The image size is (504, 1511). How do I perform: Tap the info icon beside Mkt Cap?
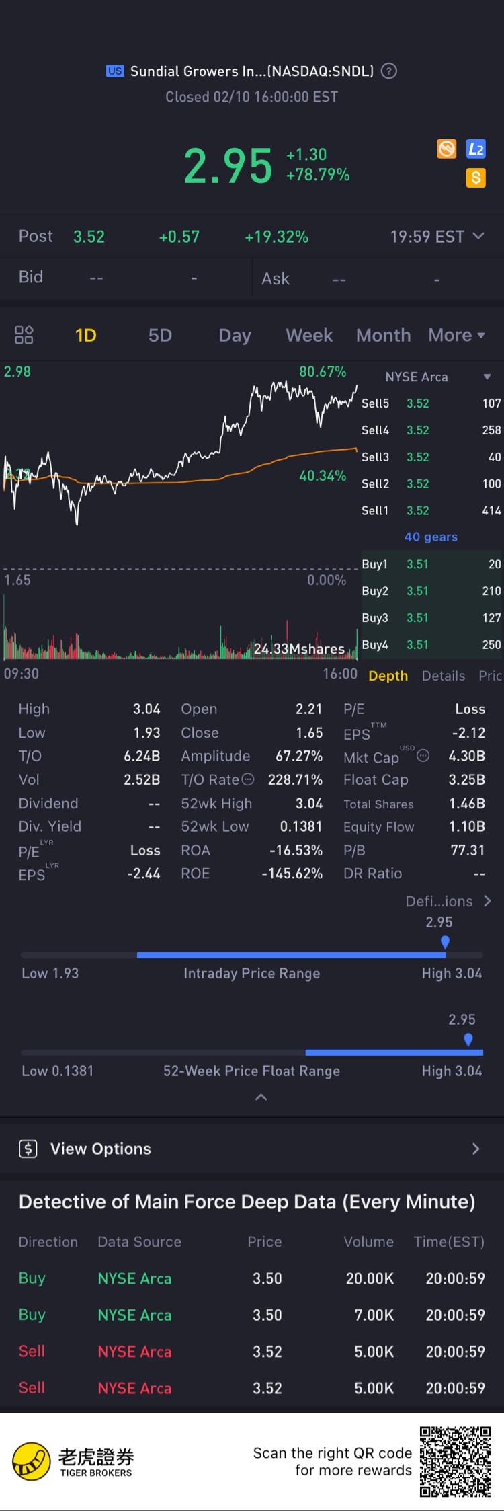423,756
